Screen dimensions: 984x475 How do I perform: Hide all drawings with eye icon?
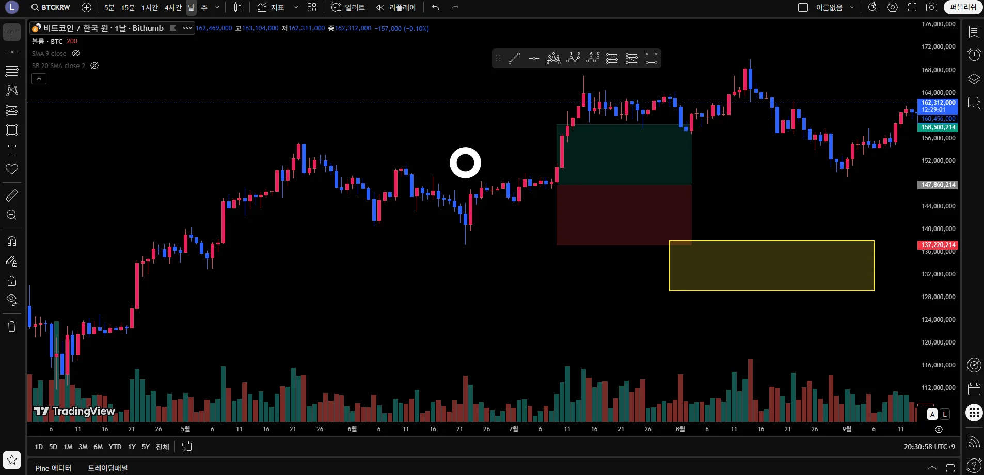pos(12,300)
